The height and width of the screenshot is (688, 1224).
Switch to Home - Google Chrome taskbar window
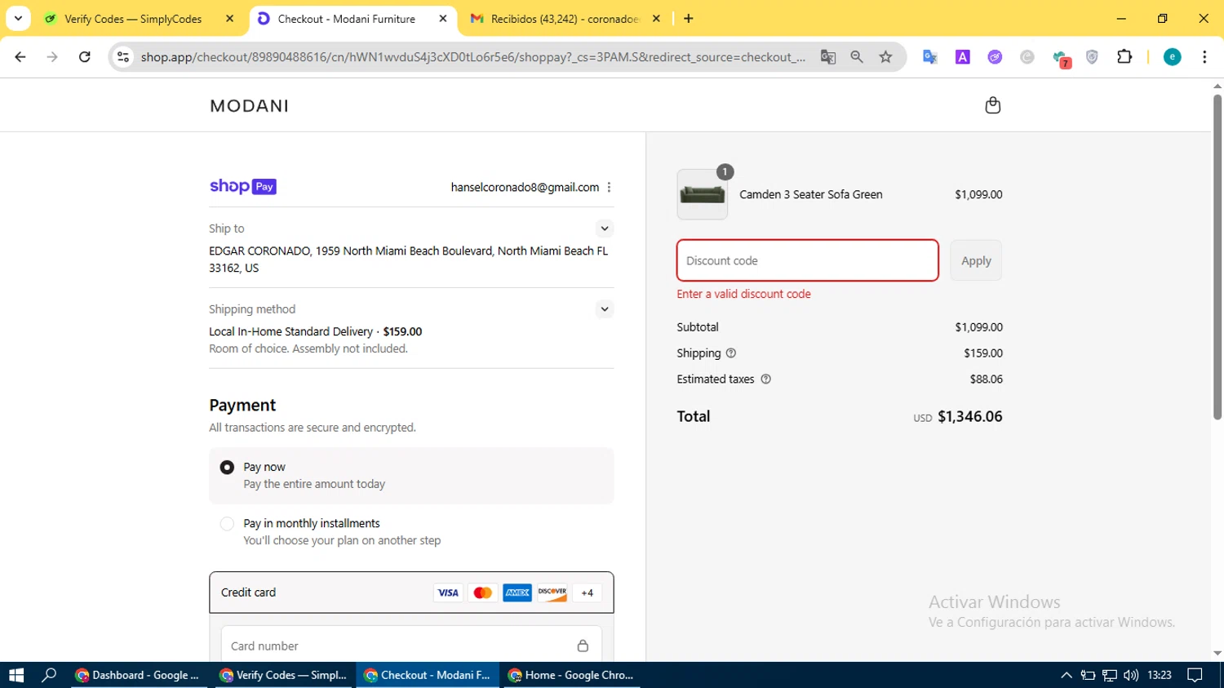click(571, 675)
